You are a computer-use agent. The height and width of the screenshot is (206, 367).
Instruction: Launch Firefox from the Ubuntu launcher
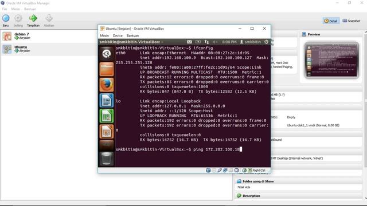tap(107, 85)
